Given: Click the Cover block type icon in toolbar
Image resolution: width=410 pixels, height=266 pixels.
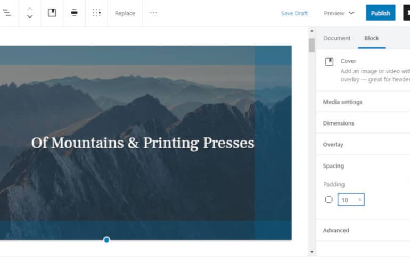Looking at the screenshot, I should [52, 13].
